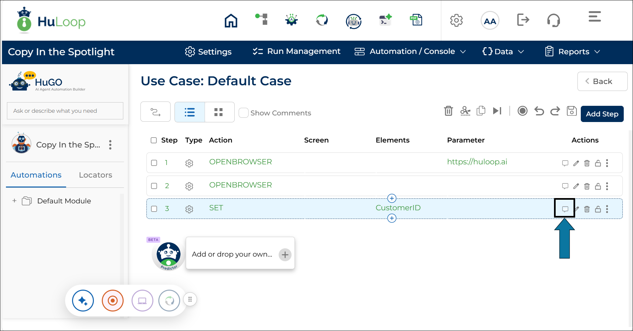Viewport: 633px width, 331px height.
Task: Open the Reports dropdown menu
Action: point(573,52)
